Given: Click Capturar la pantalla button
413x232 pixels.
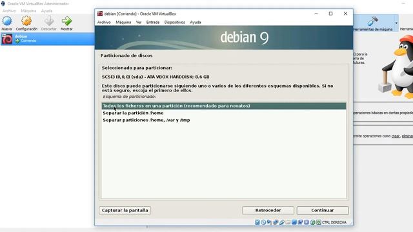Looking at the screenshot, I should (x=125, y=210).
